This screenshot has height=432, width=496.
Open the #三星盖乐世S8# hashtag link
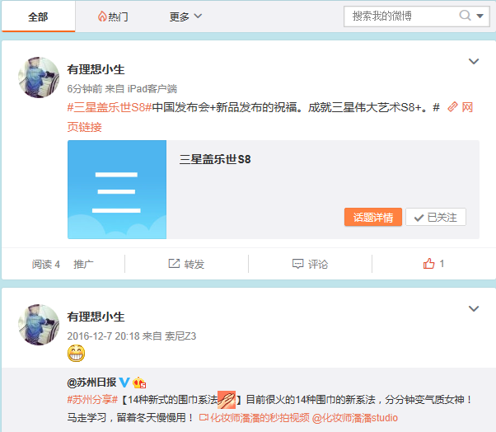point(109,107)
